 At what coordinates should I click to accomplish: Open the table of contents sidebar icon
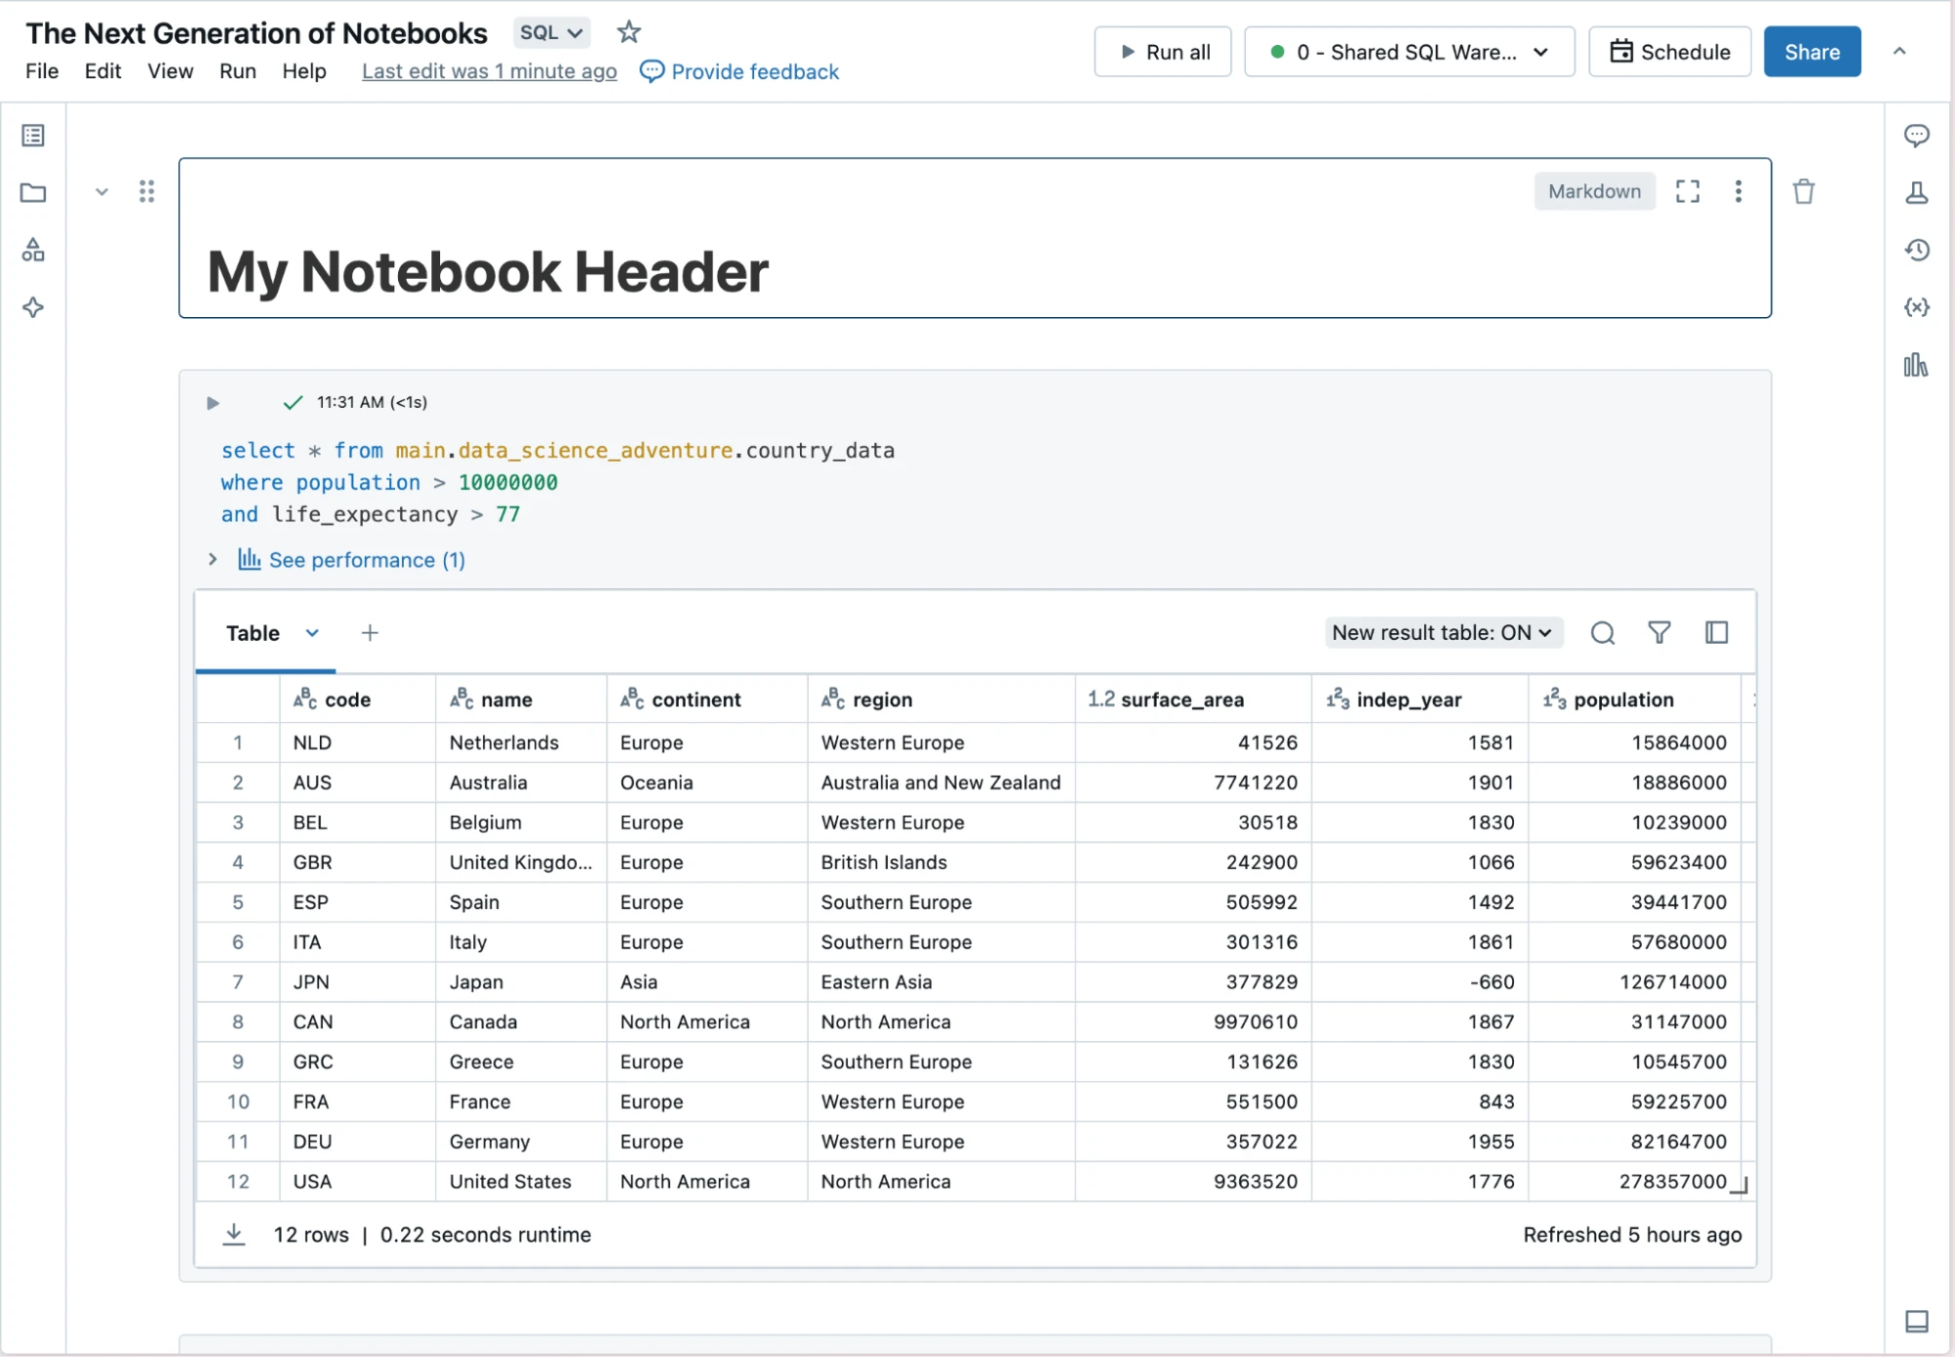tap(33, 135)
